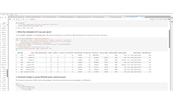
Task: Switch to the Copernicus_Data_Cube notebook tab
Action: coord(84,17)
